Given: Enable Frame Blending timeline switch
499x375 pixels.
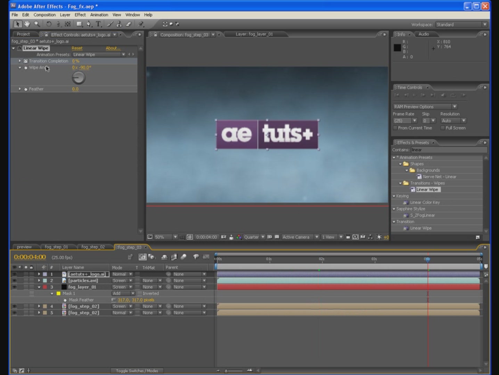Looking at the screenshot, I should 174,257.
